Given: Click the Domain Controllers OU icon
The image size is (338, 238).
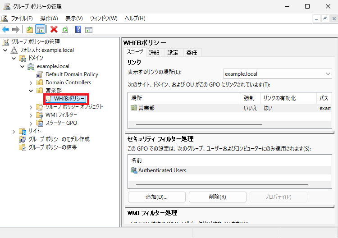Looking at the screenshot, I should [40, 82].
